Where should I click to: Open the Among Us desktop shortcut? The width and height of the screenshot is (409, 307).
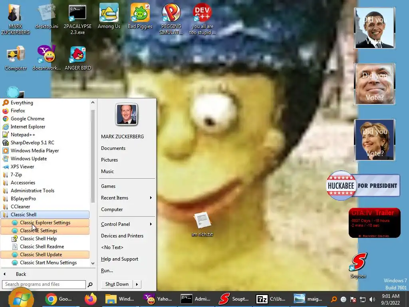(x=109, y=16)
